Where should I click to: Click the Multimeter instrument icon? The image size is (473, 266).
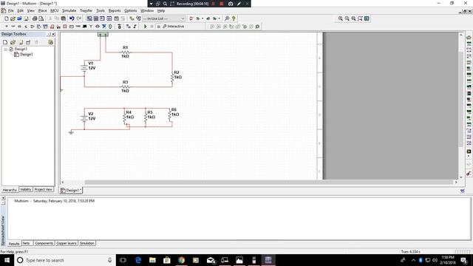469,38
